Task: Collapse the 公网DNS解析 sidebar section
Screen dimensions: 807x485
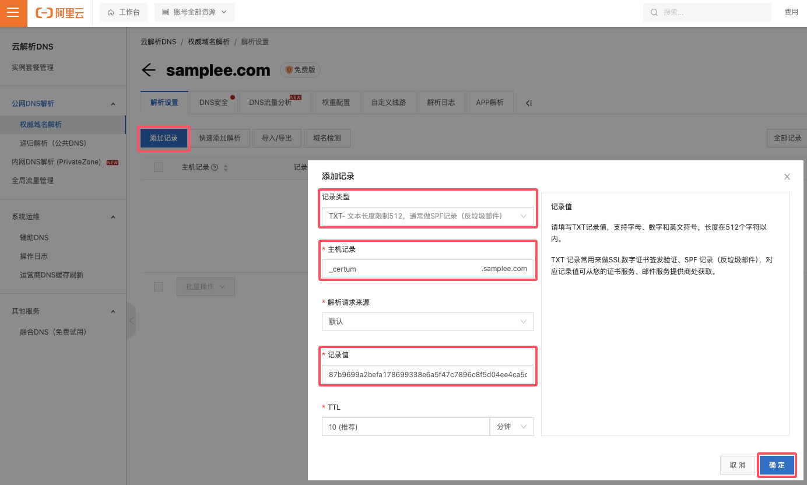Action: [113, 104]
